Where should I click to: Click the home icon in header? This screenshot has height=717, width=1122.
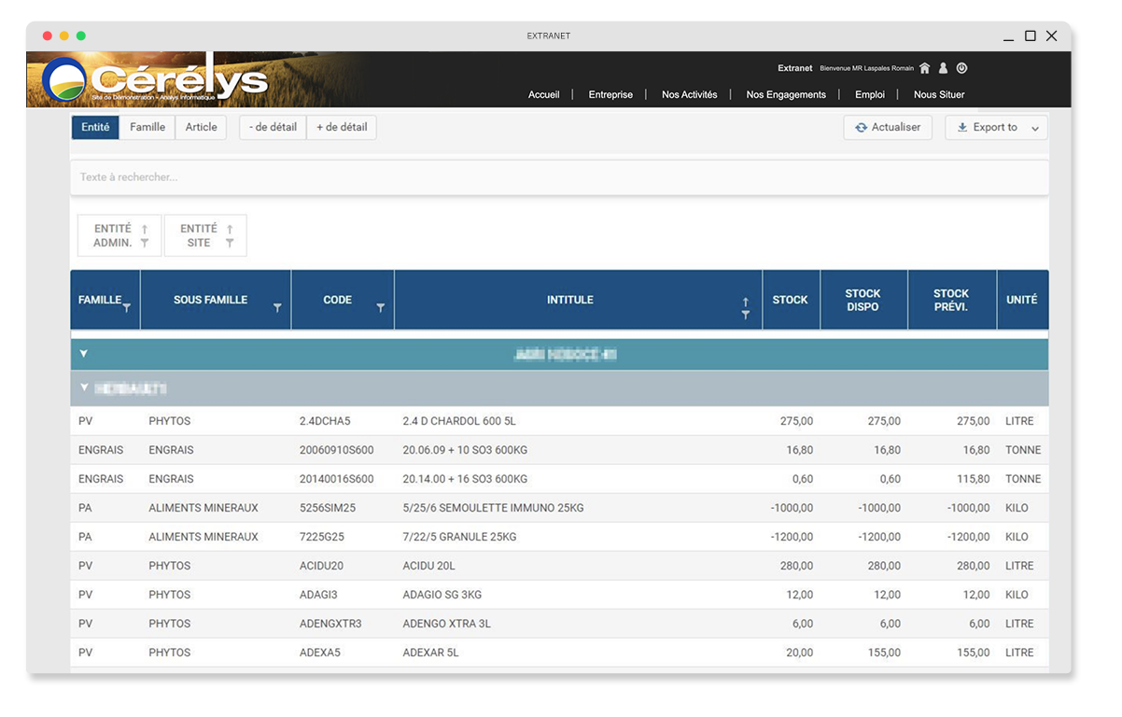click(924, 68)
